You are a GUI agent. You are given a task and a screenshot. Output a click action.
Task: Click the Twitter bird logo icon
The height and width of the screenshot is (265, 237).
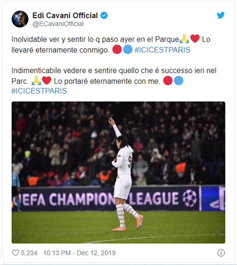(x=220, y=15)
